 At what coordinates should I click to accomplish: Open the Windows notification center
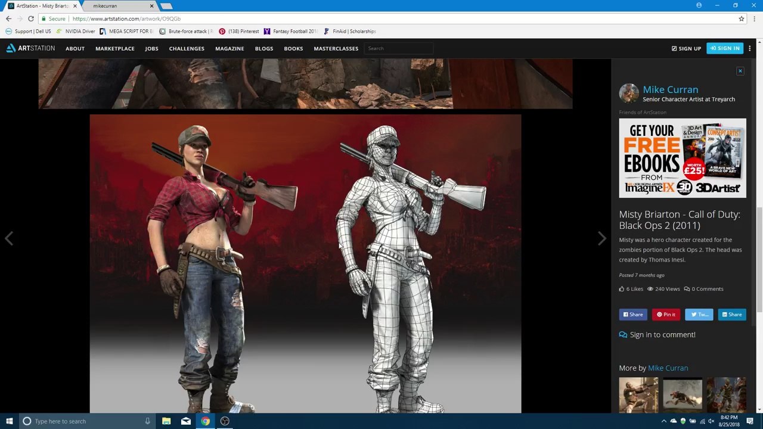tap(750, 421)
